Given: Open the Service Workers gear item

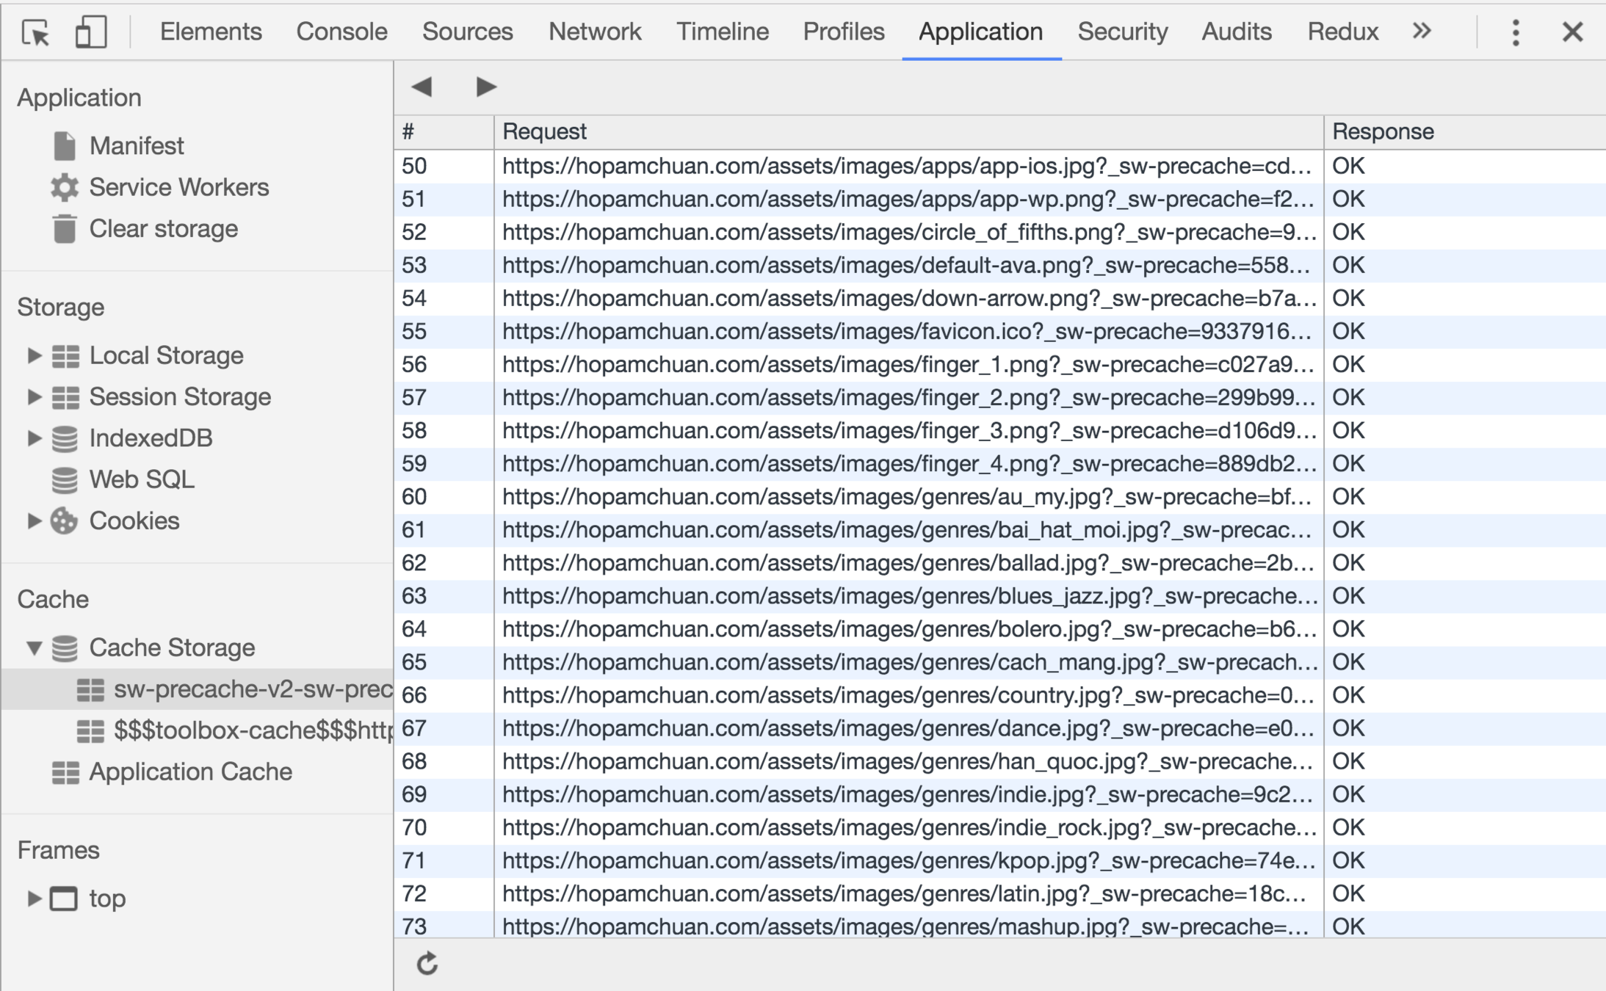Looking at the screenshot, I should tap(178, 187).
